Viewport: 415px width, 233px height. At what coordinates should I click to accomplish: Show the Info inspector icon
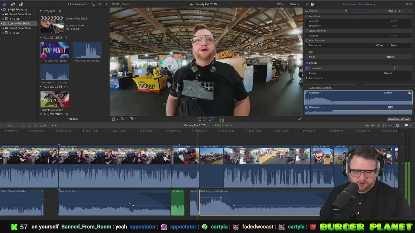[x=312, y=4]
